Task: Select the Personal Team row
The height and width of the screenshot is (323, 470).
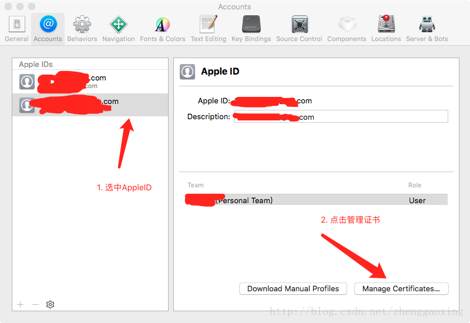Action: [x=316, y=200]
